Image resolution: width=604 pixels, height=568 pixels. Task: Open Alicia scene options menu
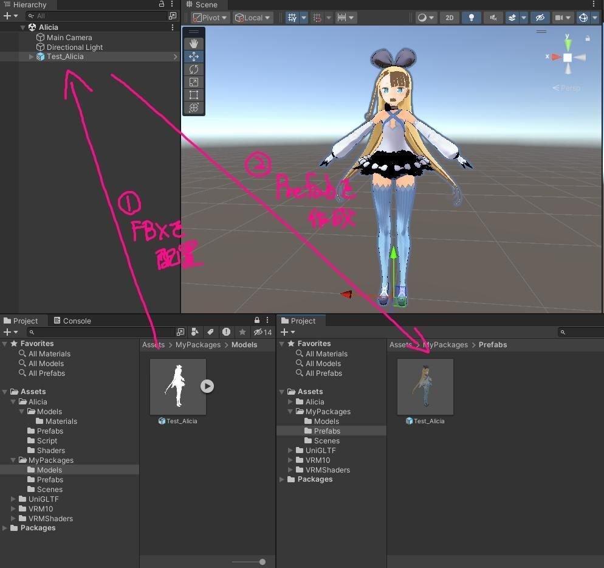tap(172, 27)
